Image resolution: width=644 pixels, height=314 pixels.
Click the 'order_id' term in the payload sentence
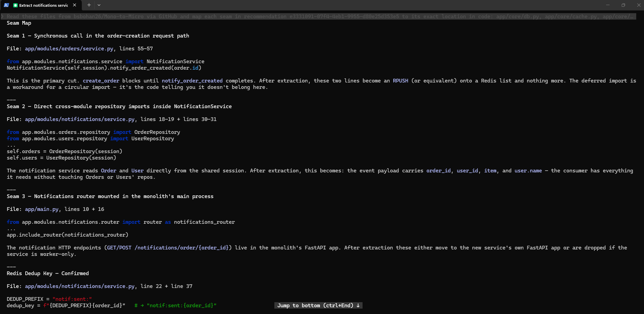pos(439,171)
